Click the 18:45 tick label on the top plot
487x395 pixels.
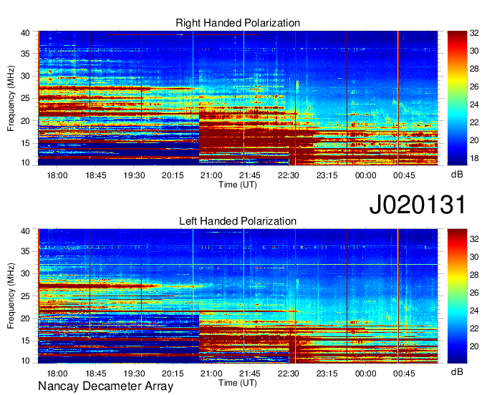pyautogui.click(x=96, y=175)
